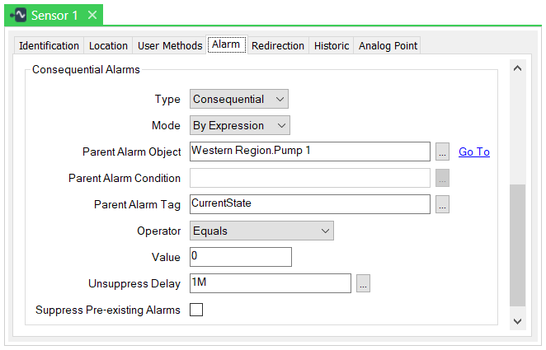This screenshot has width=546, height=350.
Task: Click the Value input field
Action: pyautogui.click(x=241, y=257)
